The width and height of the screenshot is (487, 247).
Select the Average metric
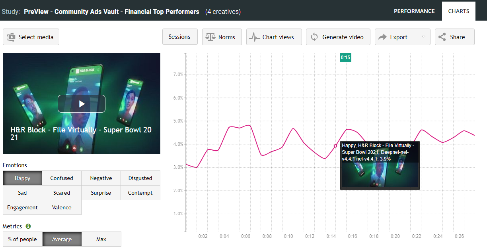62,239
